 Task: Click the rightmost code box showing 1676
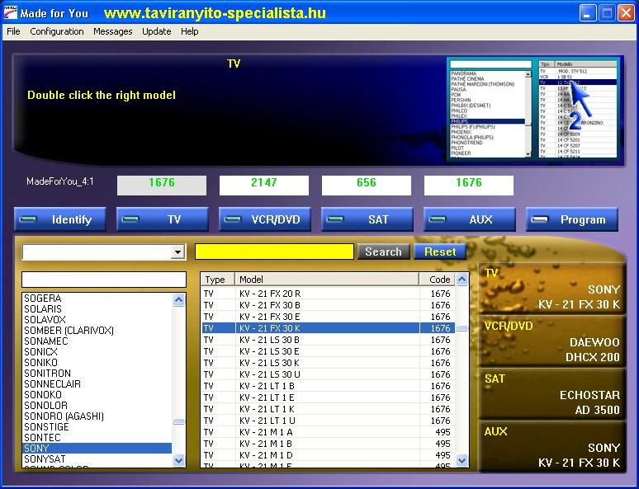tap(469, 186)
